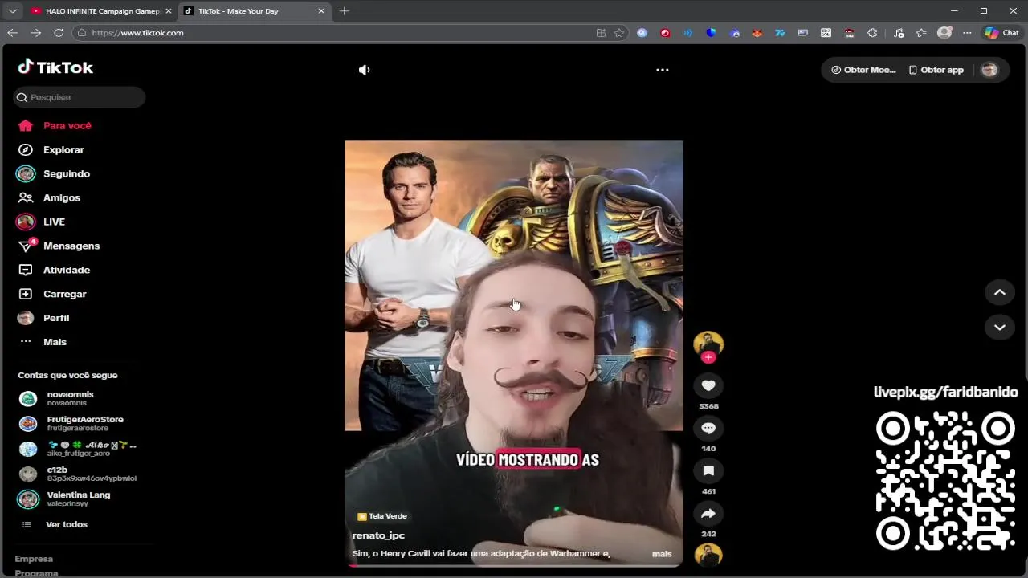Follow creator with red plus badge

(708, 357)
